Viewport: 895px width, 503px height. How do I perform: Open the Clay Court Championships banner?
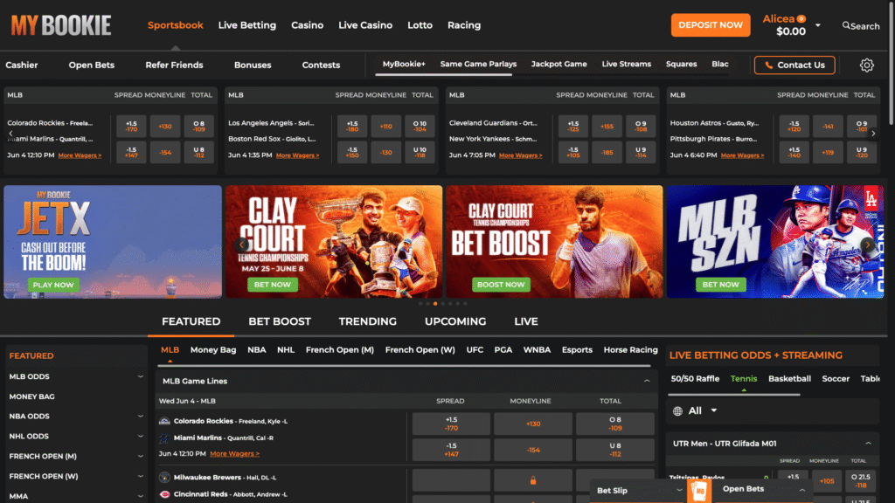tap(334, 242)
